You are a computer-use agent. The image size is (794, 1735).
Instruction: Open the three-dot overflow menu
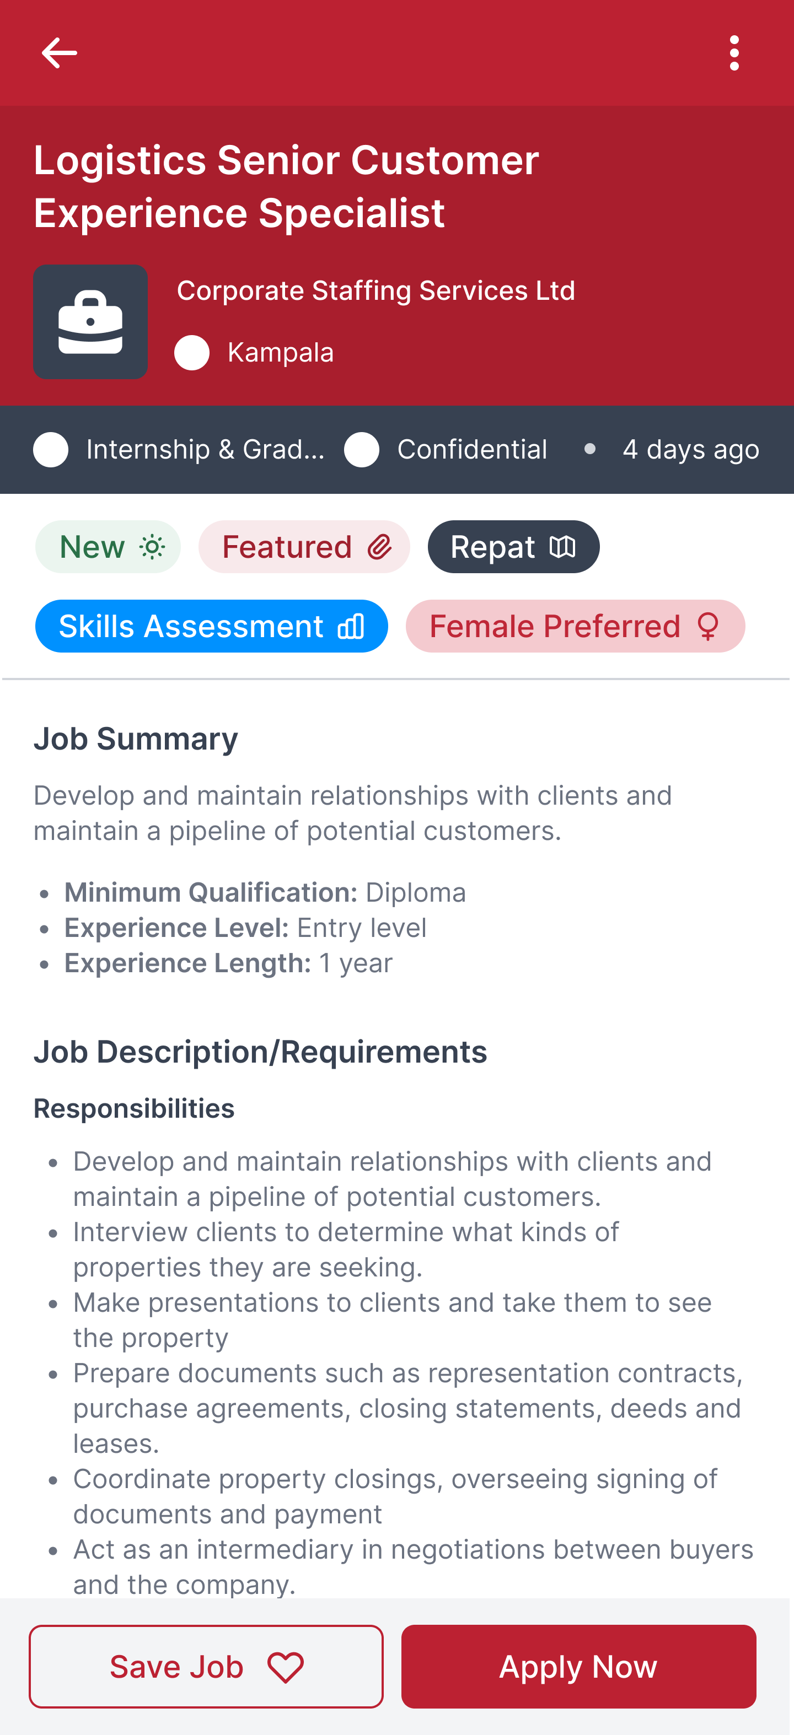tap(734, 53)
